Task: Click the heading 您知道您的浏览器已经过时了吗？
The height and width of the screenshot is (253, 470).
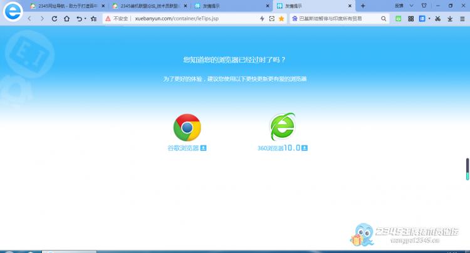Action: coord(234,60)
